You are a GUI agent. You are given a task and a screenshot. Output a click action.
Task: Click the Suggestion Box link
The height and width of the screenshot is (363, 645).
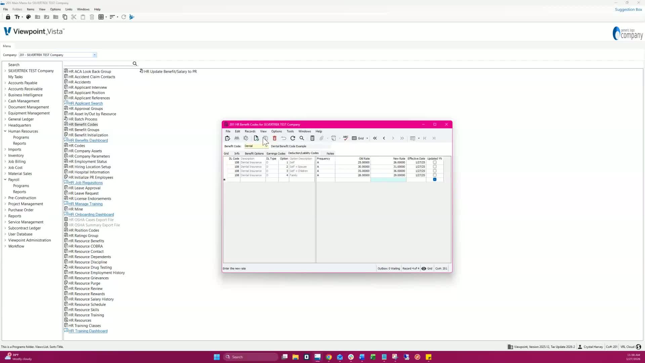coord(628,9)
